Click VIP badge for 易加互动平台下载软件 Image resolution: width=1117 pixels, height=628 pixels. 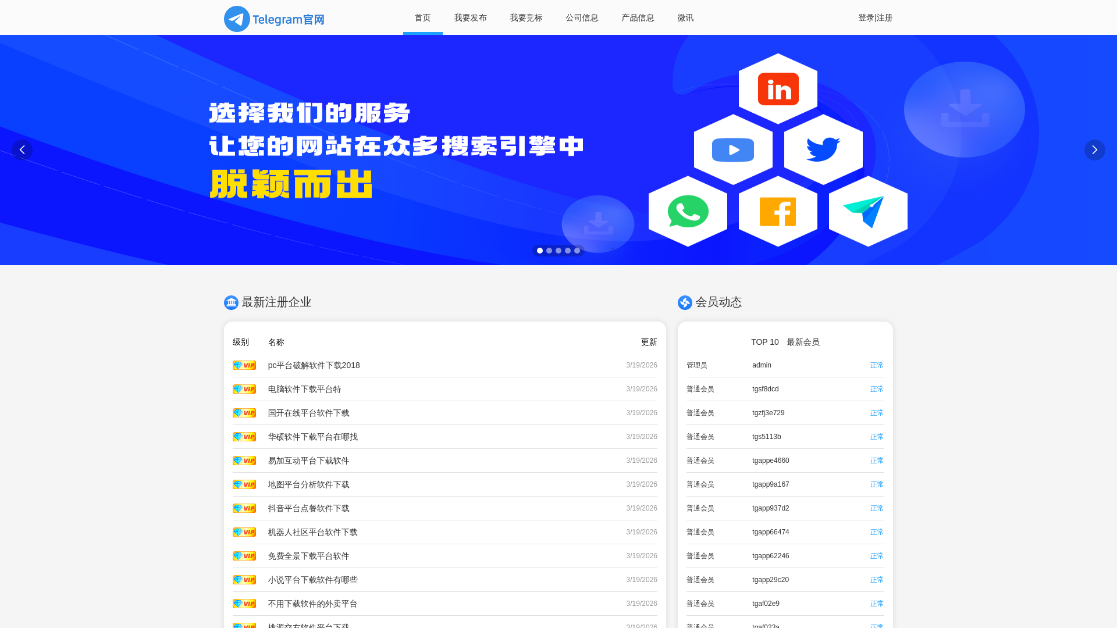(x=244, y=461)
